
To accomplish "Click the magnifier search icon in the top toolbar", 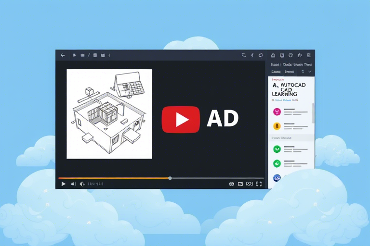I will [244, 55].
